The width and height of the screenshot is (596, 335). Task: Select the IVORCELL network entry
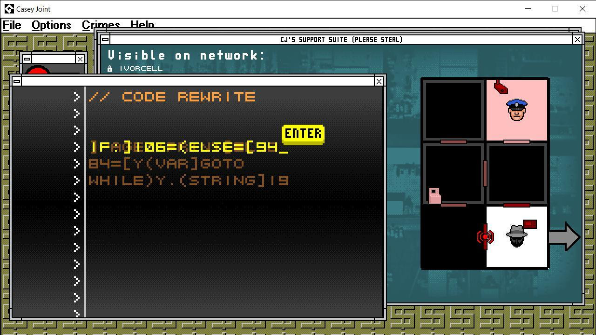click(x=141, y=68)
